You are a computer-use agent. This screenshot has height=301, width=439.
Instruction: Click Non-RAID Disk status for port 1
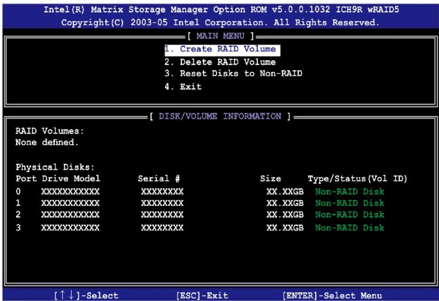tap(350, 203)
